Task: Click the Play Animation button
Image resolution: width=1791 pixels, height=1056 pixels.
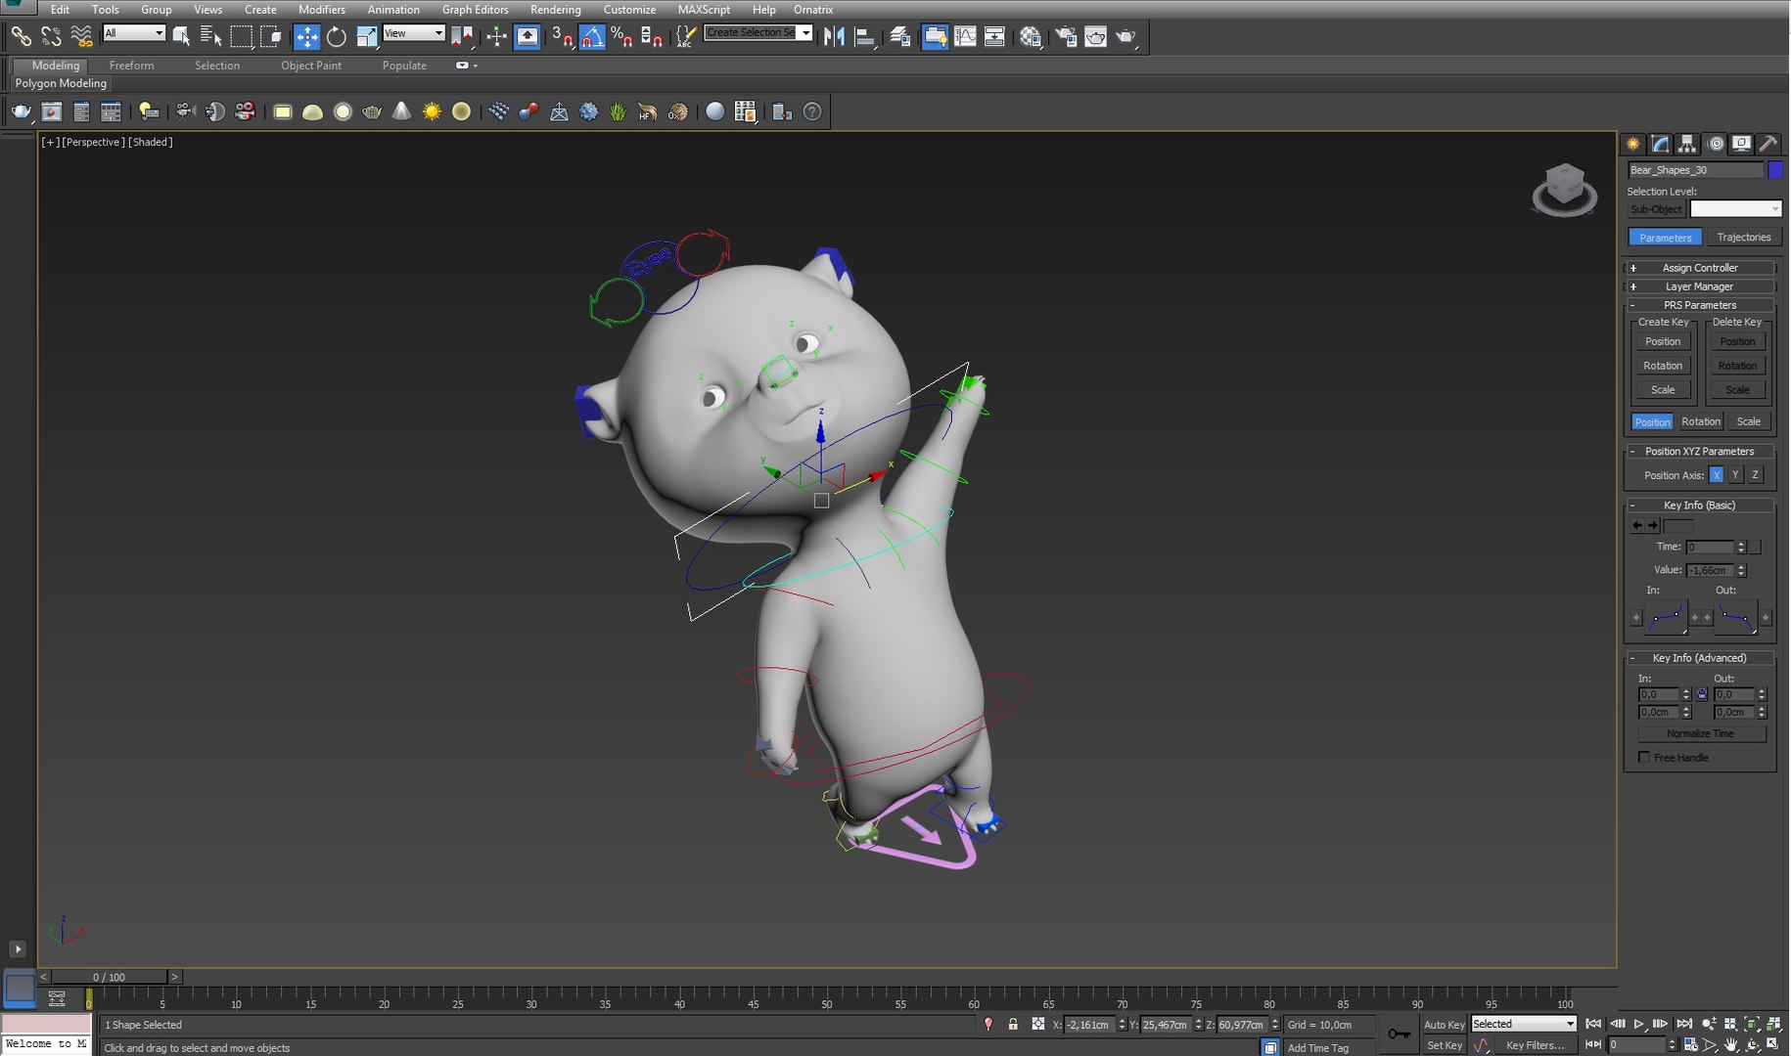Action: point(1638,1024)
